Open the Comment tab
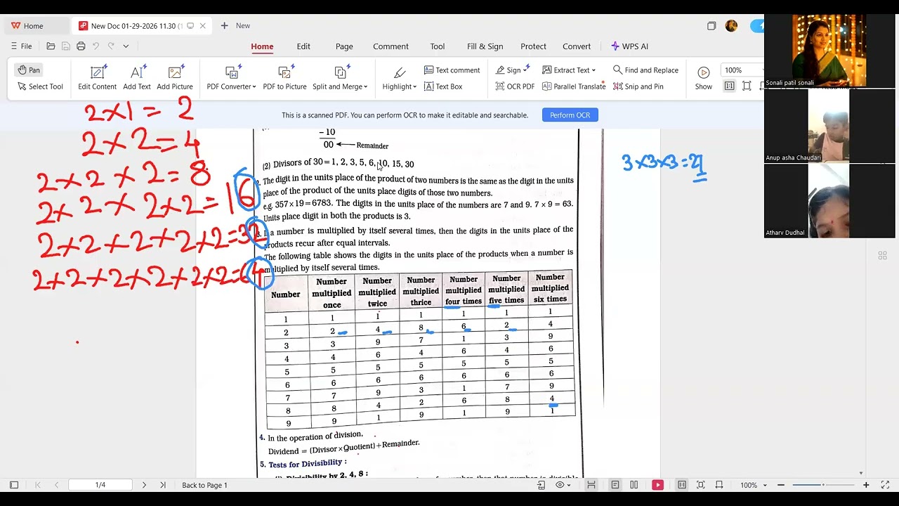Screen dimensions: 899x506 (x=391, y=46)
